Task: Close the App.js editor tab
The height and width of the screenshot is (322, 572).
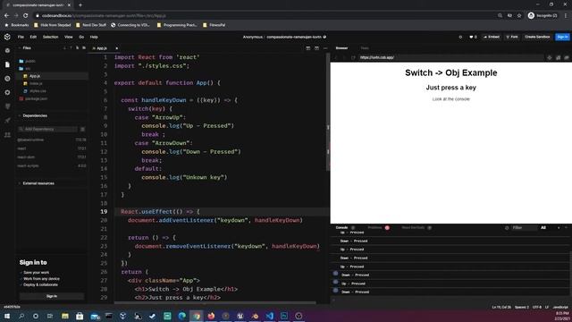Action: click(x=116, y=48)
